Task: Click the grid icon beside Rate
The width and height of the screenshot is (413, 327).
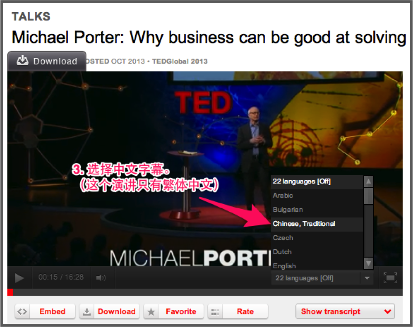Action: coord(215,312)
